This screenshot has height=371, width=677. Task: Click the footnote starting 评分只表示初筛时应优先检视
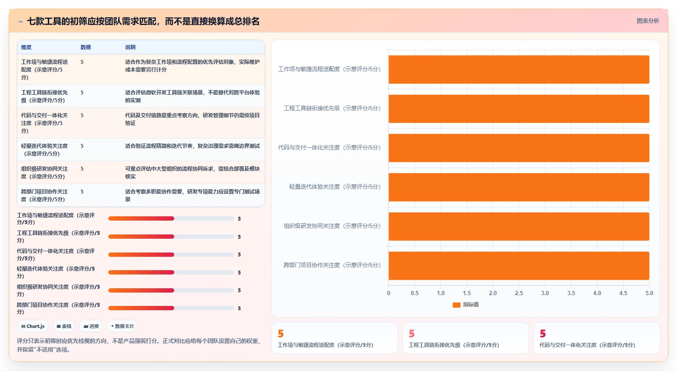(x=139, y=345)
